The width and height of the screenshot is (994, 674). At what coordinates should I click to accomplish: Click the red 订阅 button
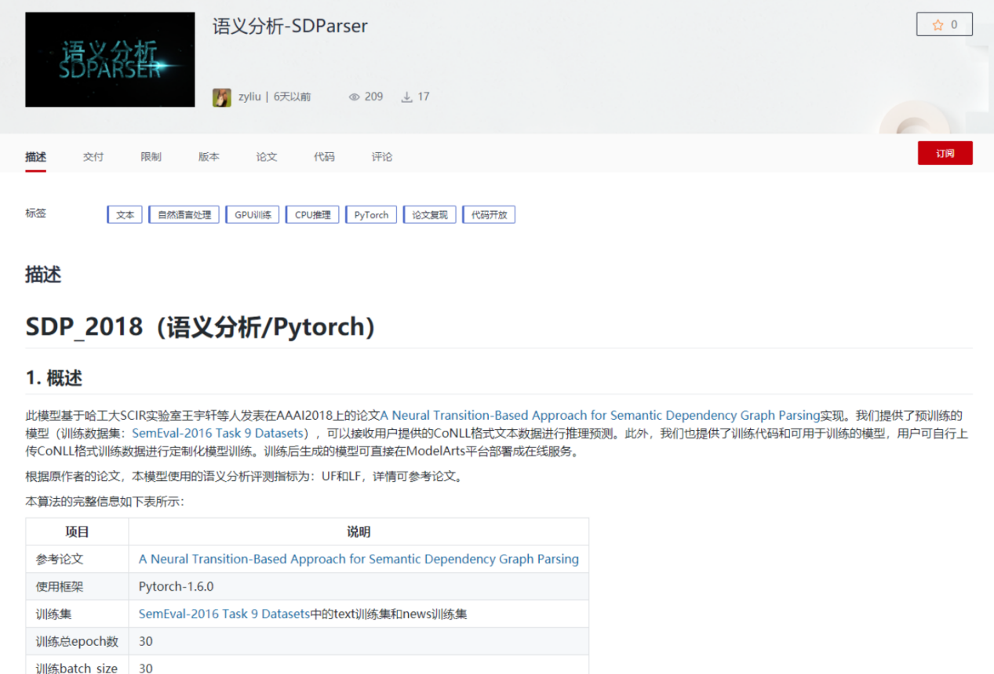pos(945,153)
